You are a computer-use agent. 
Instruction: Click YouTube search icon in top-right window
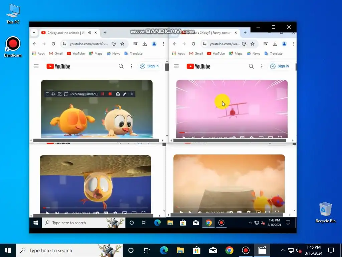(x=251, y=66)
